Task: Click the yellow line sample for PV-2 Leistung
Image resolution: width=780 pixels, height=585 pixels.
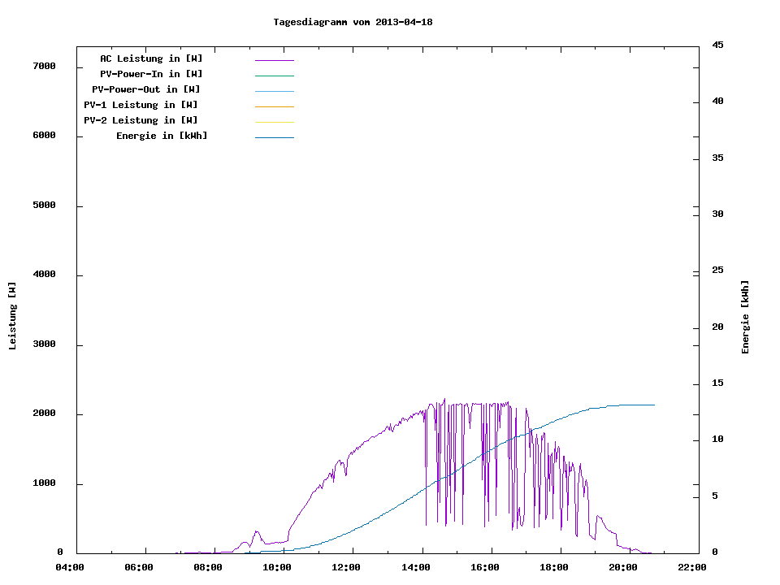Action: coord(274,122)
